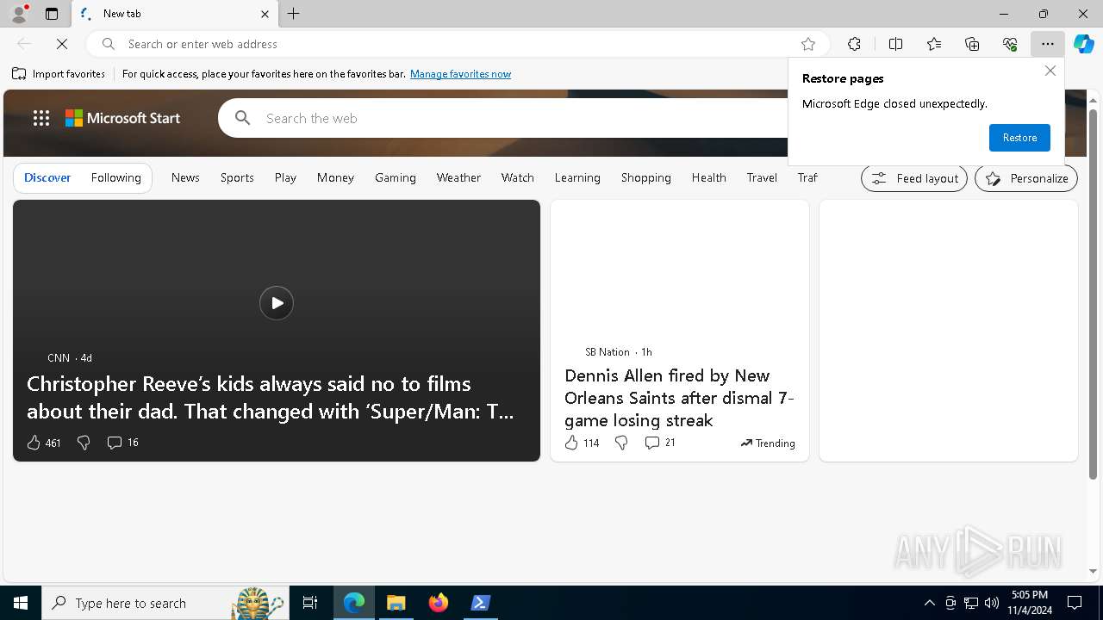Open the tab actions menu icon
Image resolution: width=1103 pixels, height=620 pixels.
point(52,14)
